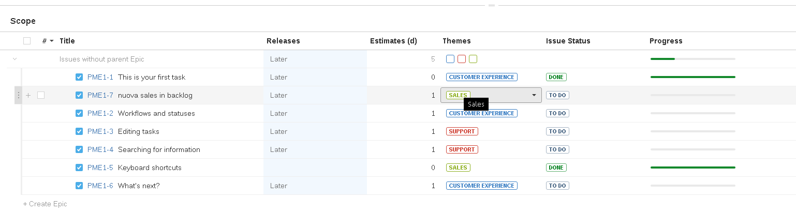The width and height of the screenshot is (796, 213).
Task: Click the Customer Experience tag on PME1-6
Action: point(482,186)
